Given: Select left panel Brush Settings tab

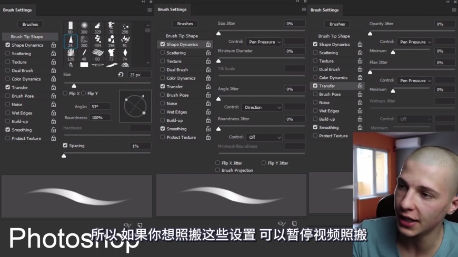Looking at the screenshot, I should 17,10.
